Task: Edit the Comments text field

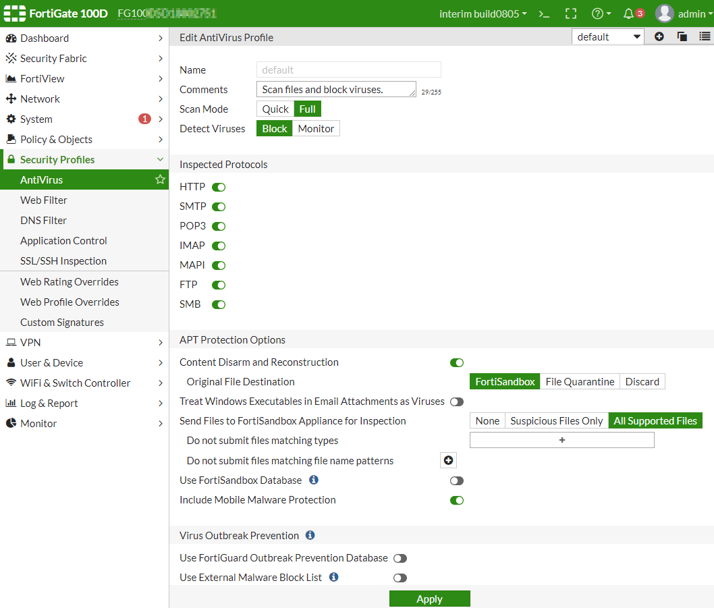Action: (336, 89)
